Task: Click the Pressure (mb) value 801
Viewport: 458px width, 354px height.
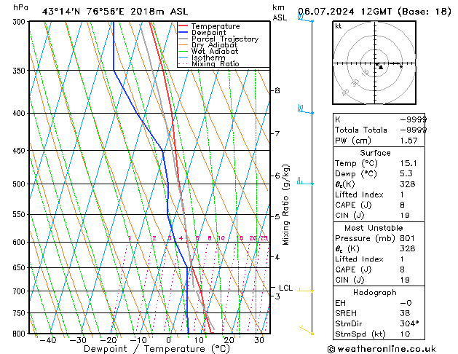Action: [x=408, y=238]
